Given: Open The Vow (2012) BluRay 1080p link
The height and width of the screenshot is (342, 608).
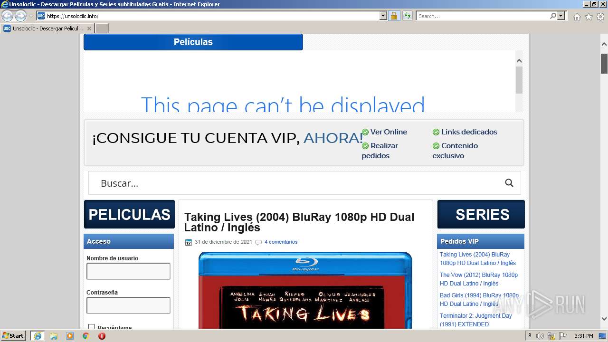Looking at the screenshot, I should coord(479,279).
